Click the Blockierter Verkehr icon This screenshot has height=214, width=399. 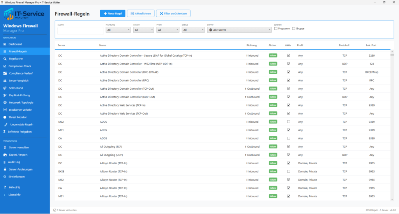coord(5,110)
